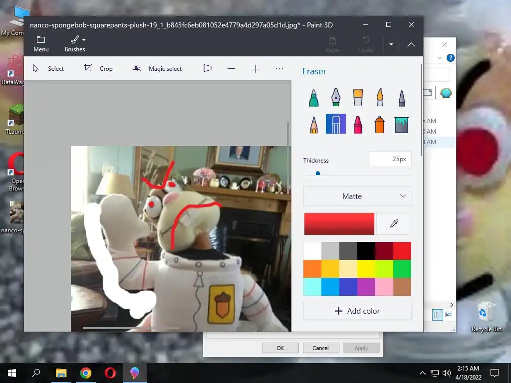Select the Fill bucket tool

402,125
